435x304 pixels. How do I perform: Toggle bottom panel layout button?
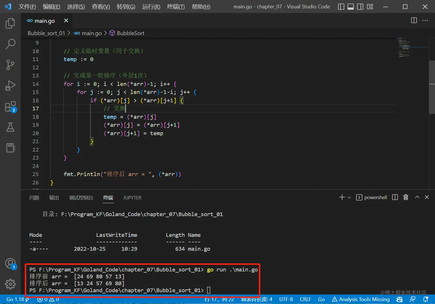pyautogui.click(x=351, y=6)
